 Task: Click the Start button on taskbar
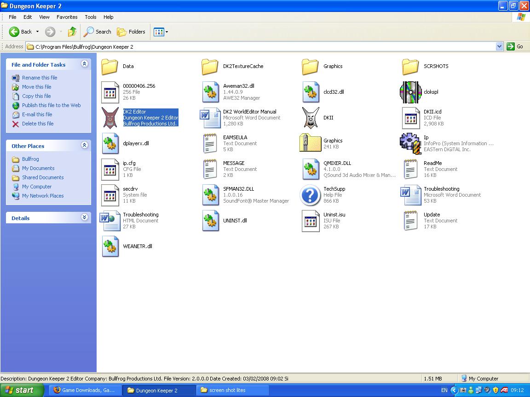(x=22, y=390)
